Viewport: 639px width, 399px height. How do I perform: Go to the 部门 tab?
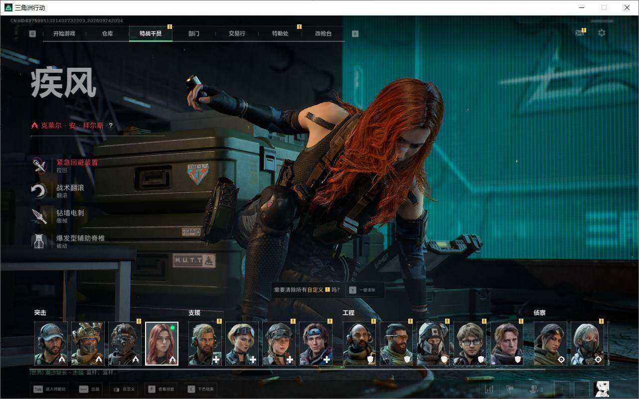(194, 34)
